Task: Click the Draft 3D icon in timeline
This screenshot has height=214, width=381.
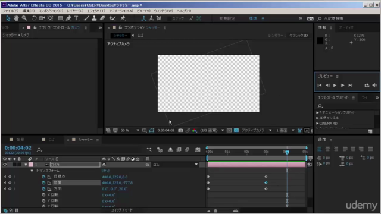Action: 160,150
